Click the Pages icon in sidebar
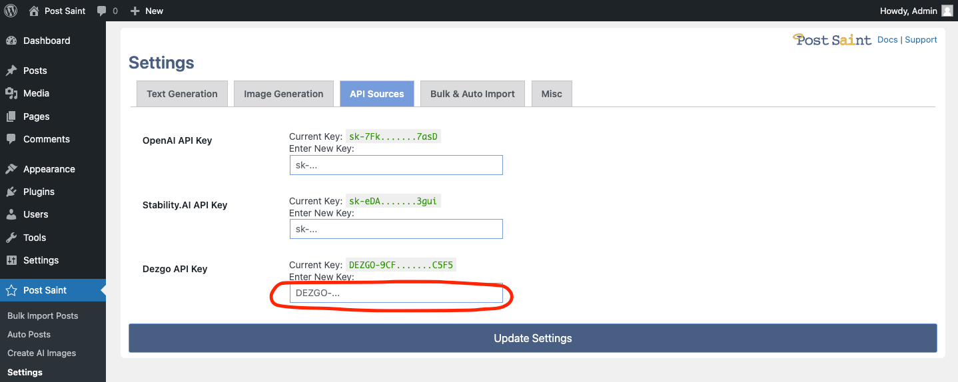Image resolution: width=958 pixels, height=382 pixels. click(11, 116)
